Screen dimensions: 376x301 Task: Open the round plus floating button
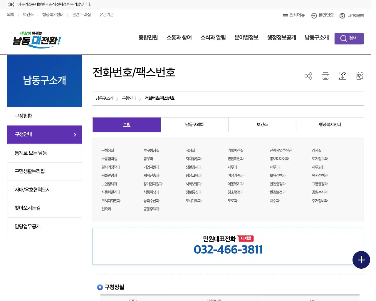(361, 260)
